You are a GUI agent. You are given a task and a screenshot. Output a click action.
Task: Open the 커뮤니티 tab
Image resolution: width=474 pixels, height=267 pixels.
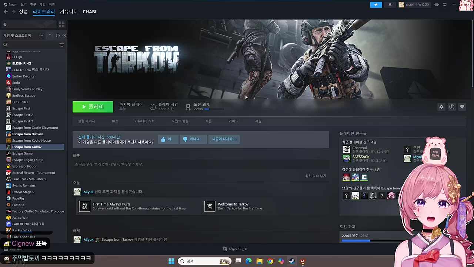tap(69, 12)
